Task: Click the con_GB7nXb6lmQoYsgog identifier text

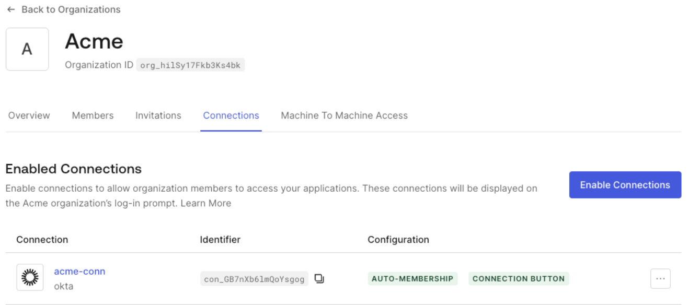Action: 254,279
